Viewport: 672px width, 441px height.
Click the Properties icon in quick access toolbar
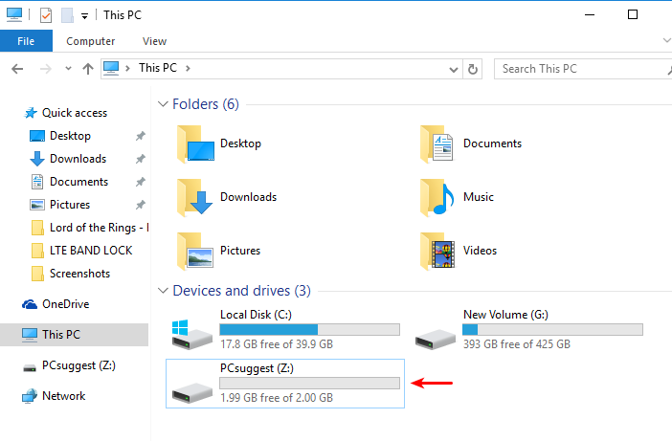(x=45, y=15)
